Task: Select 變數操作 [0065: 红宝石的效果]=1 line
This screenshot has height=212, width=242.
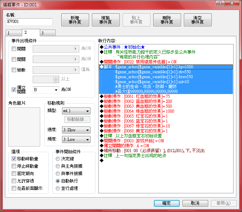Action: coord(166,116)
